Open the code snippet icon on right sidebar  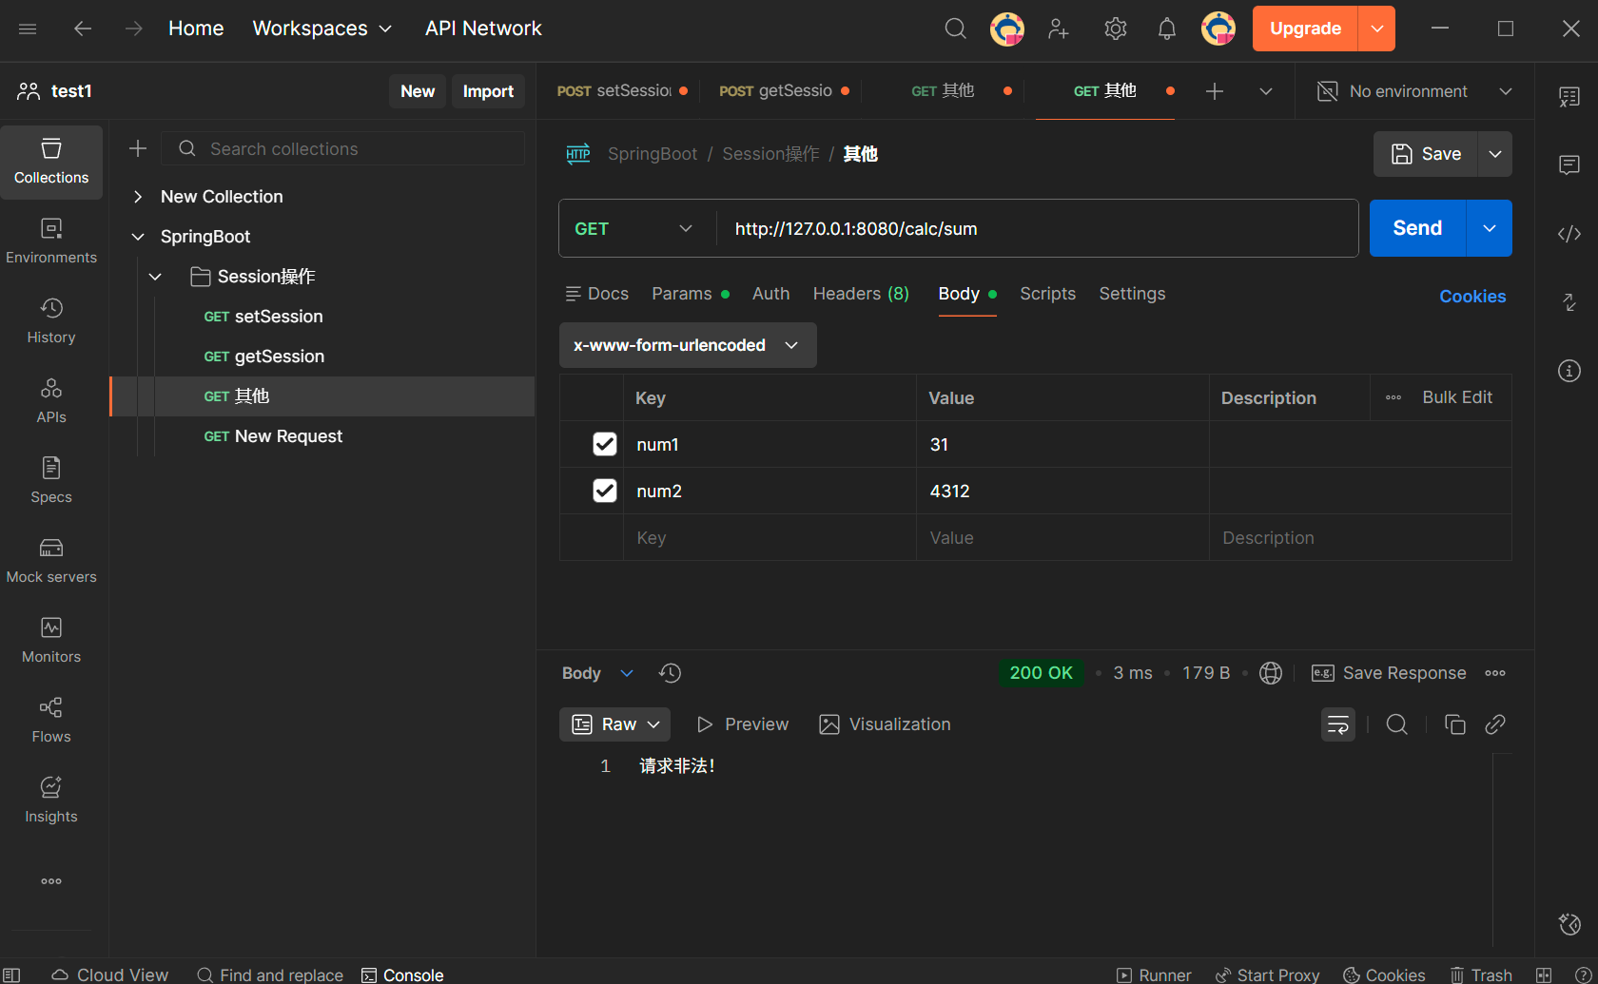[1569, 234]
